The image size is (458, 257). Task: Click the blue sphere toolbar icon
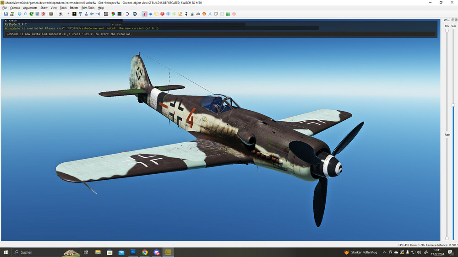pos(20,14)
